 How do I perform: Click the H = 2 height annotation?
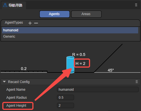coord(80,64)
